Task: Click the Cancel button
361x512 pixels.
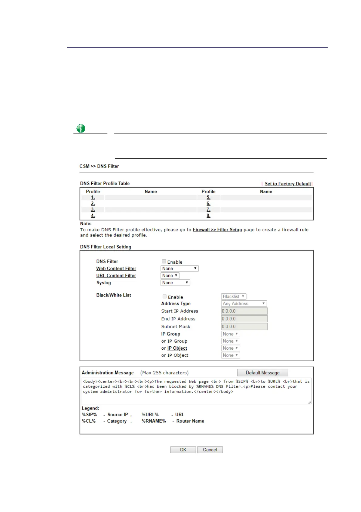Action: 210,450
